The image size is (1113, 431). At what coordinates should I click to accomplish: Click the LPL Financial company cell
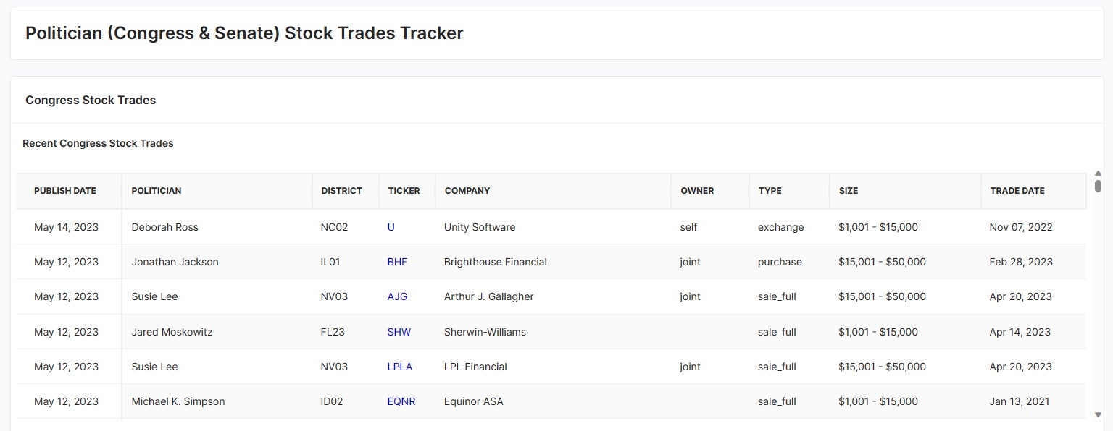click(x=553, y=367)
